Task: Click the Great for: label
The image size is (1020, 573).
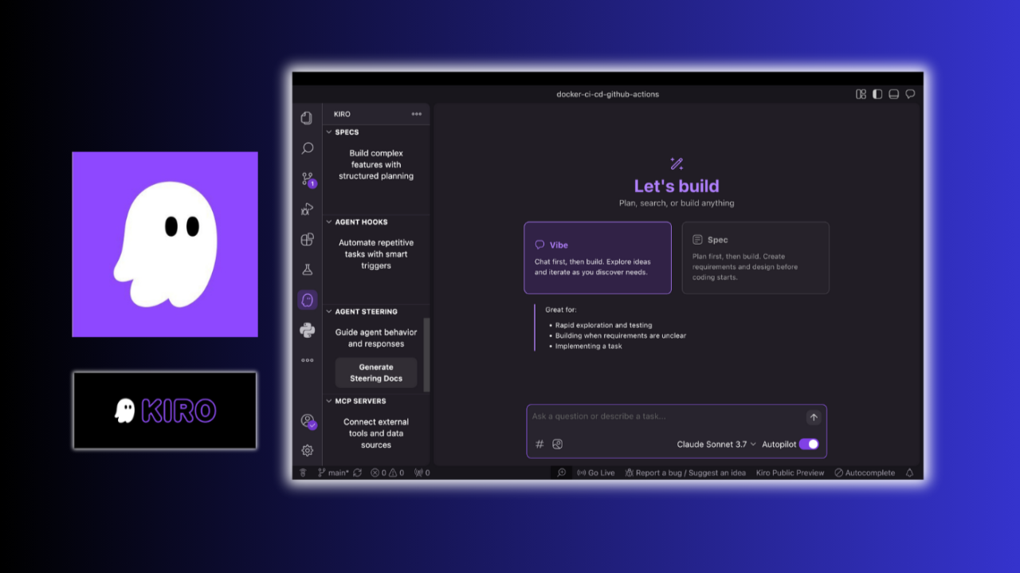Action: pos(561,309)
